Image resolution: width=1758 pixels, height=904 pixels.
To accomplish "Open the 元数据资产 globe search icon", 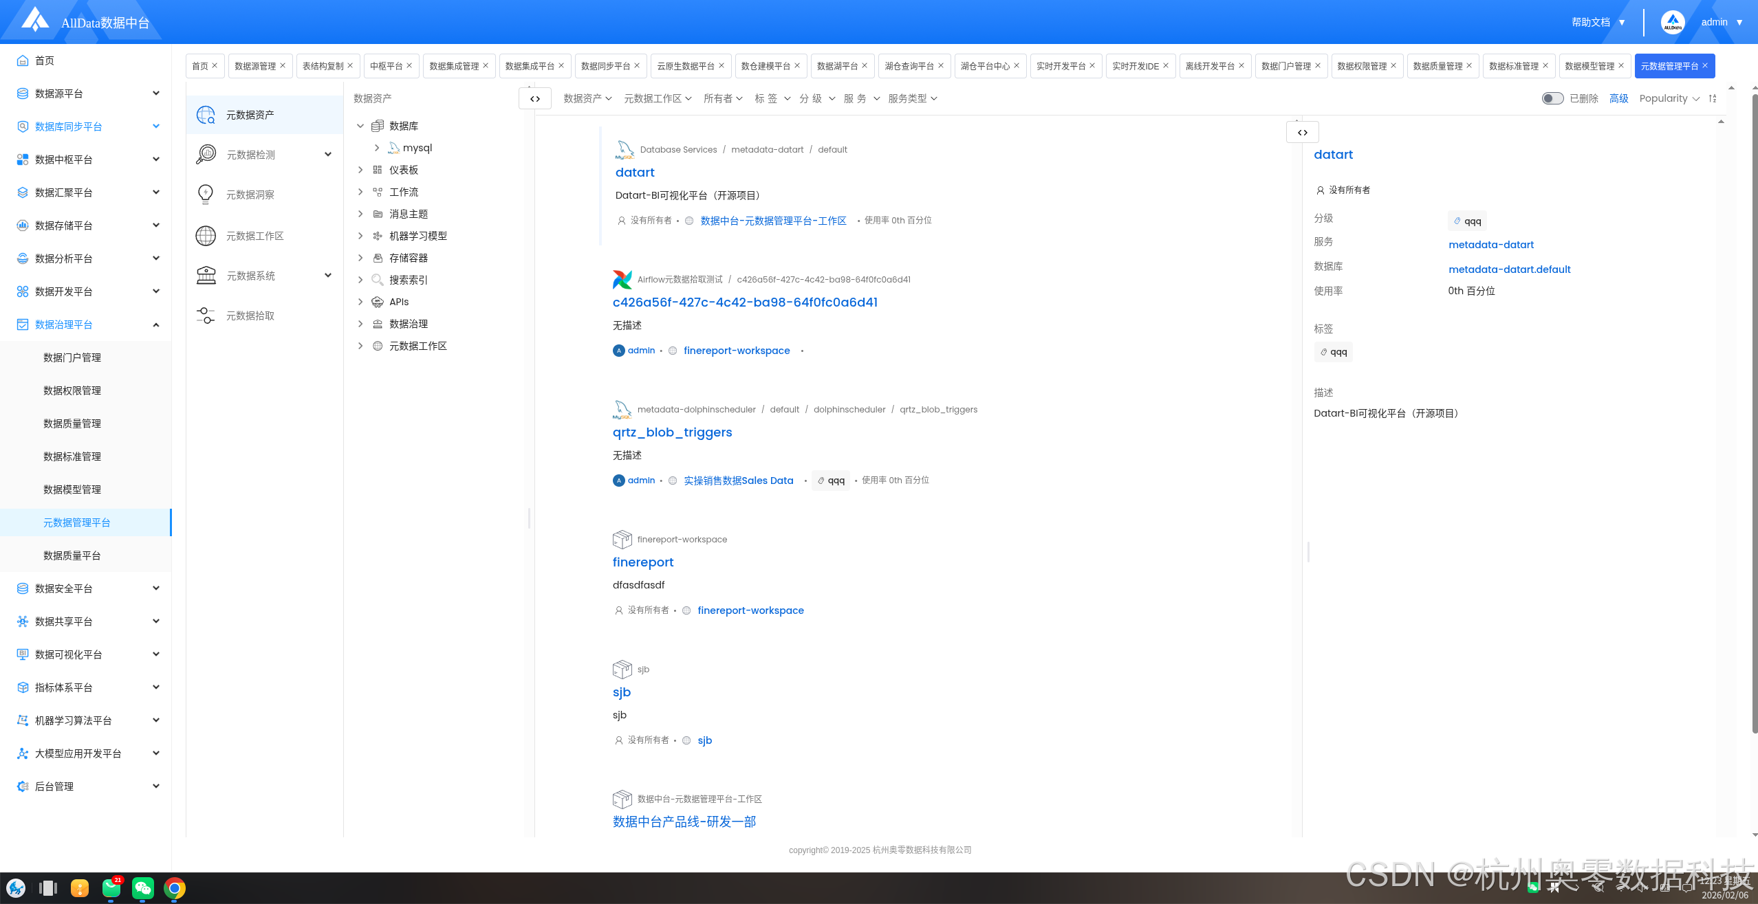I will pos(206,115).
